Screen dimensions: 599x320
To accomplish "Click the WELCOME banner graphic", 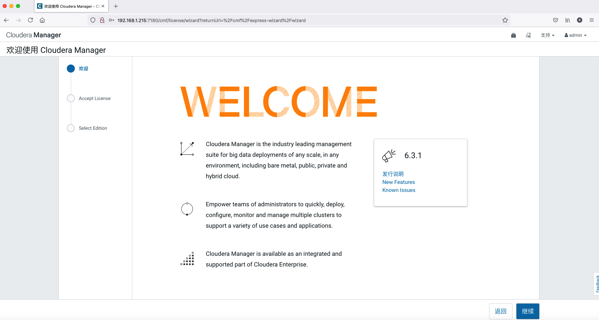I will click(279, 102).
